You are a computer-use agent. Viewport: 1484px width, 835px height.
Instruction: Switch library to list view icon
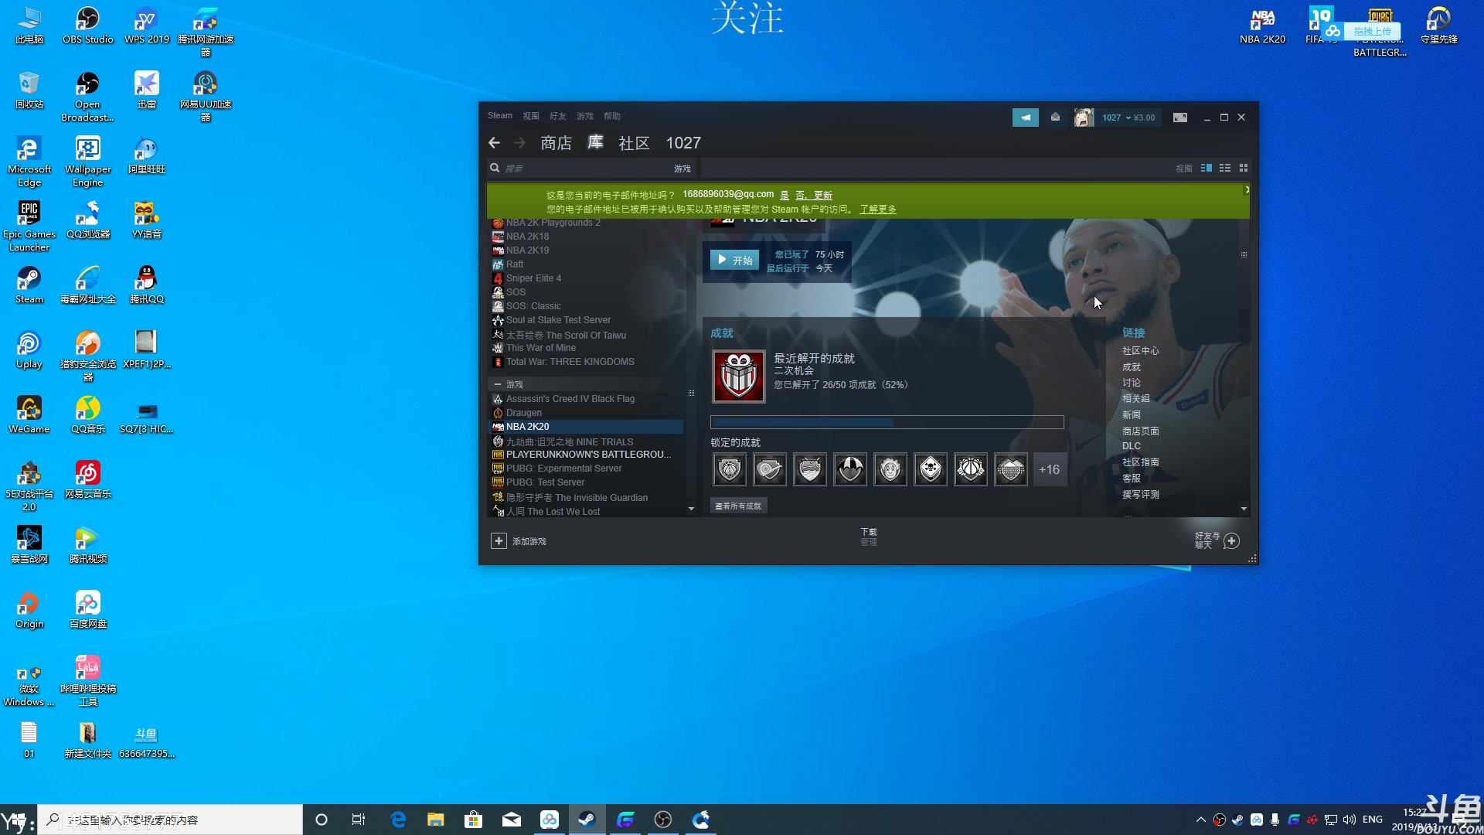click(1225, 168)
